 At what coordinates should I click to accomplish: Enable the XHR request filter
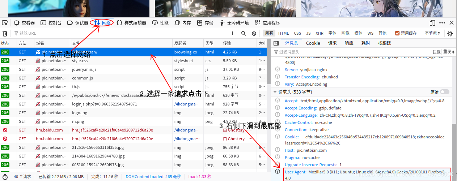[x=320, y=33]
